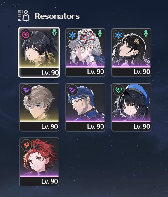Click the Resonators header person icon
The width and height of the screenshot is (168, 197).
pyautogui.click(x=24, y=16)
